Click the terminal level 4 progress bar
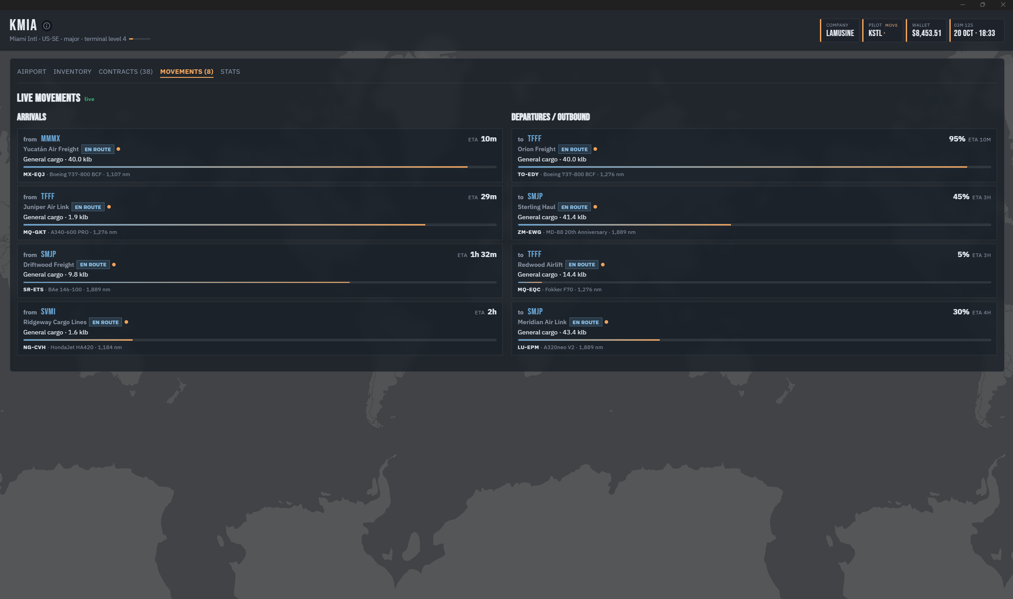1013x599 pixels. pos(140,39)
